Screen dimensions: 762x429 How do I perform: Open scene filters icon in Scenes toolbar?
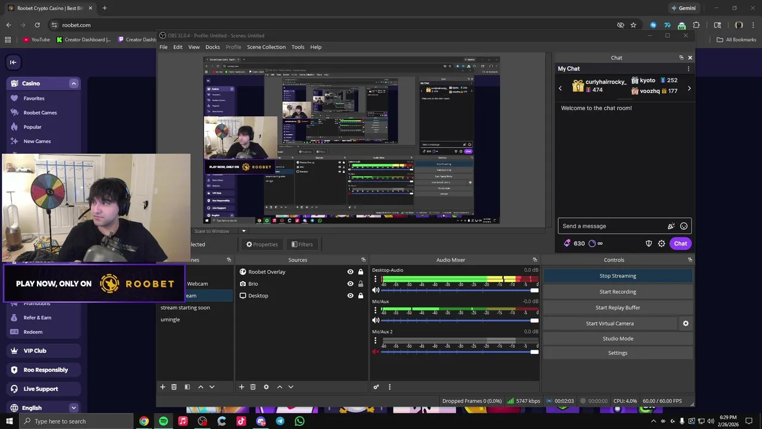click(187, 387)
